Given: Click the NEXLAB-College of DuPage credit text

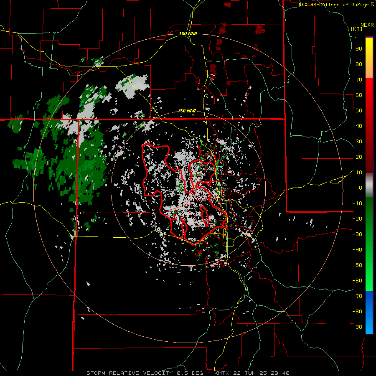Looking at the screenshot, I should point(336,5).
